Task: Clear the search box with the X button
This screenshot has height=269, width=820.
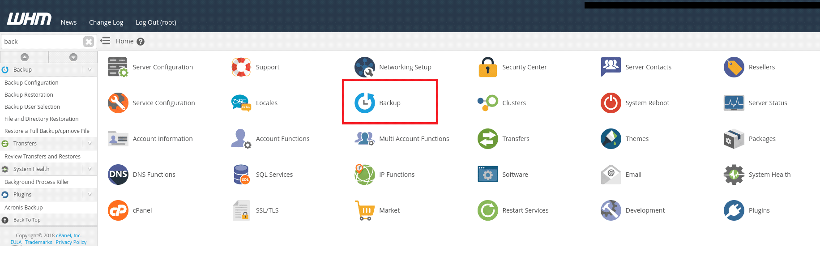Action: [89, 42]
